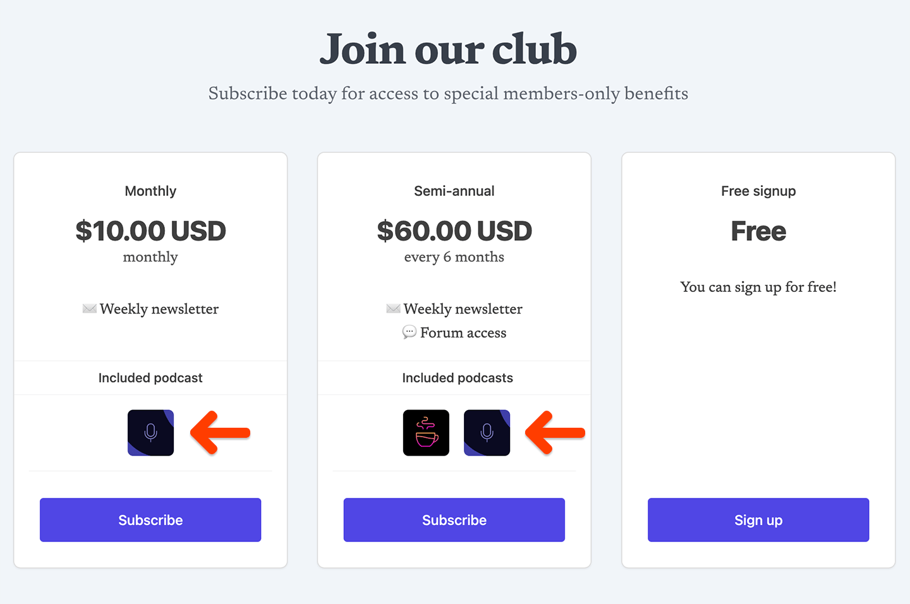Click the "Semi-annual" plan title
This screenshot has height=604, width=910.
click(454, 191)
